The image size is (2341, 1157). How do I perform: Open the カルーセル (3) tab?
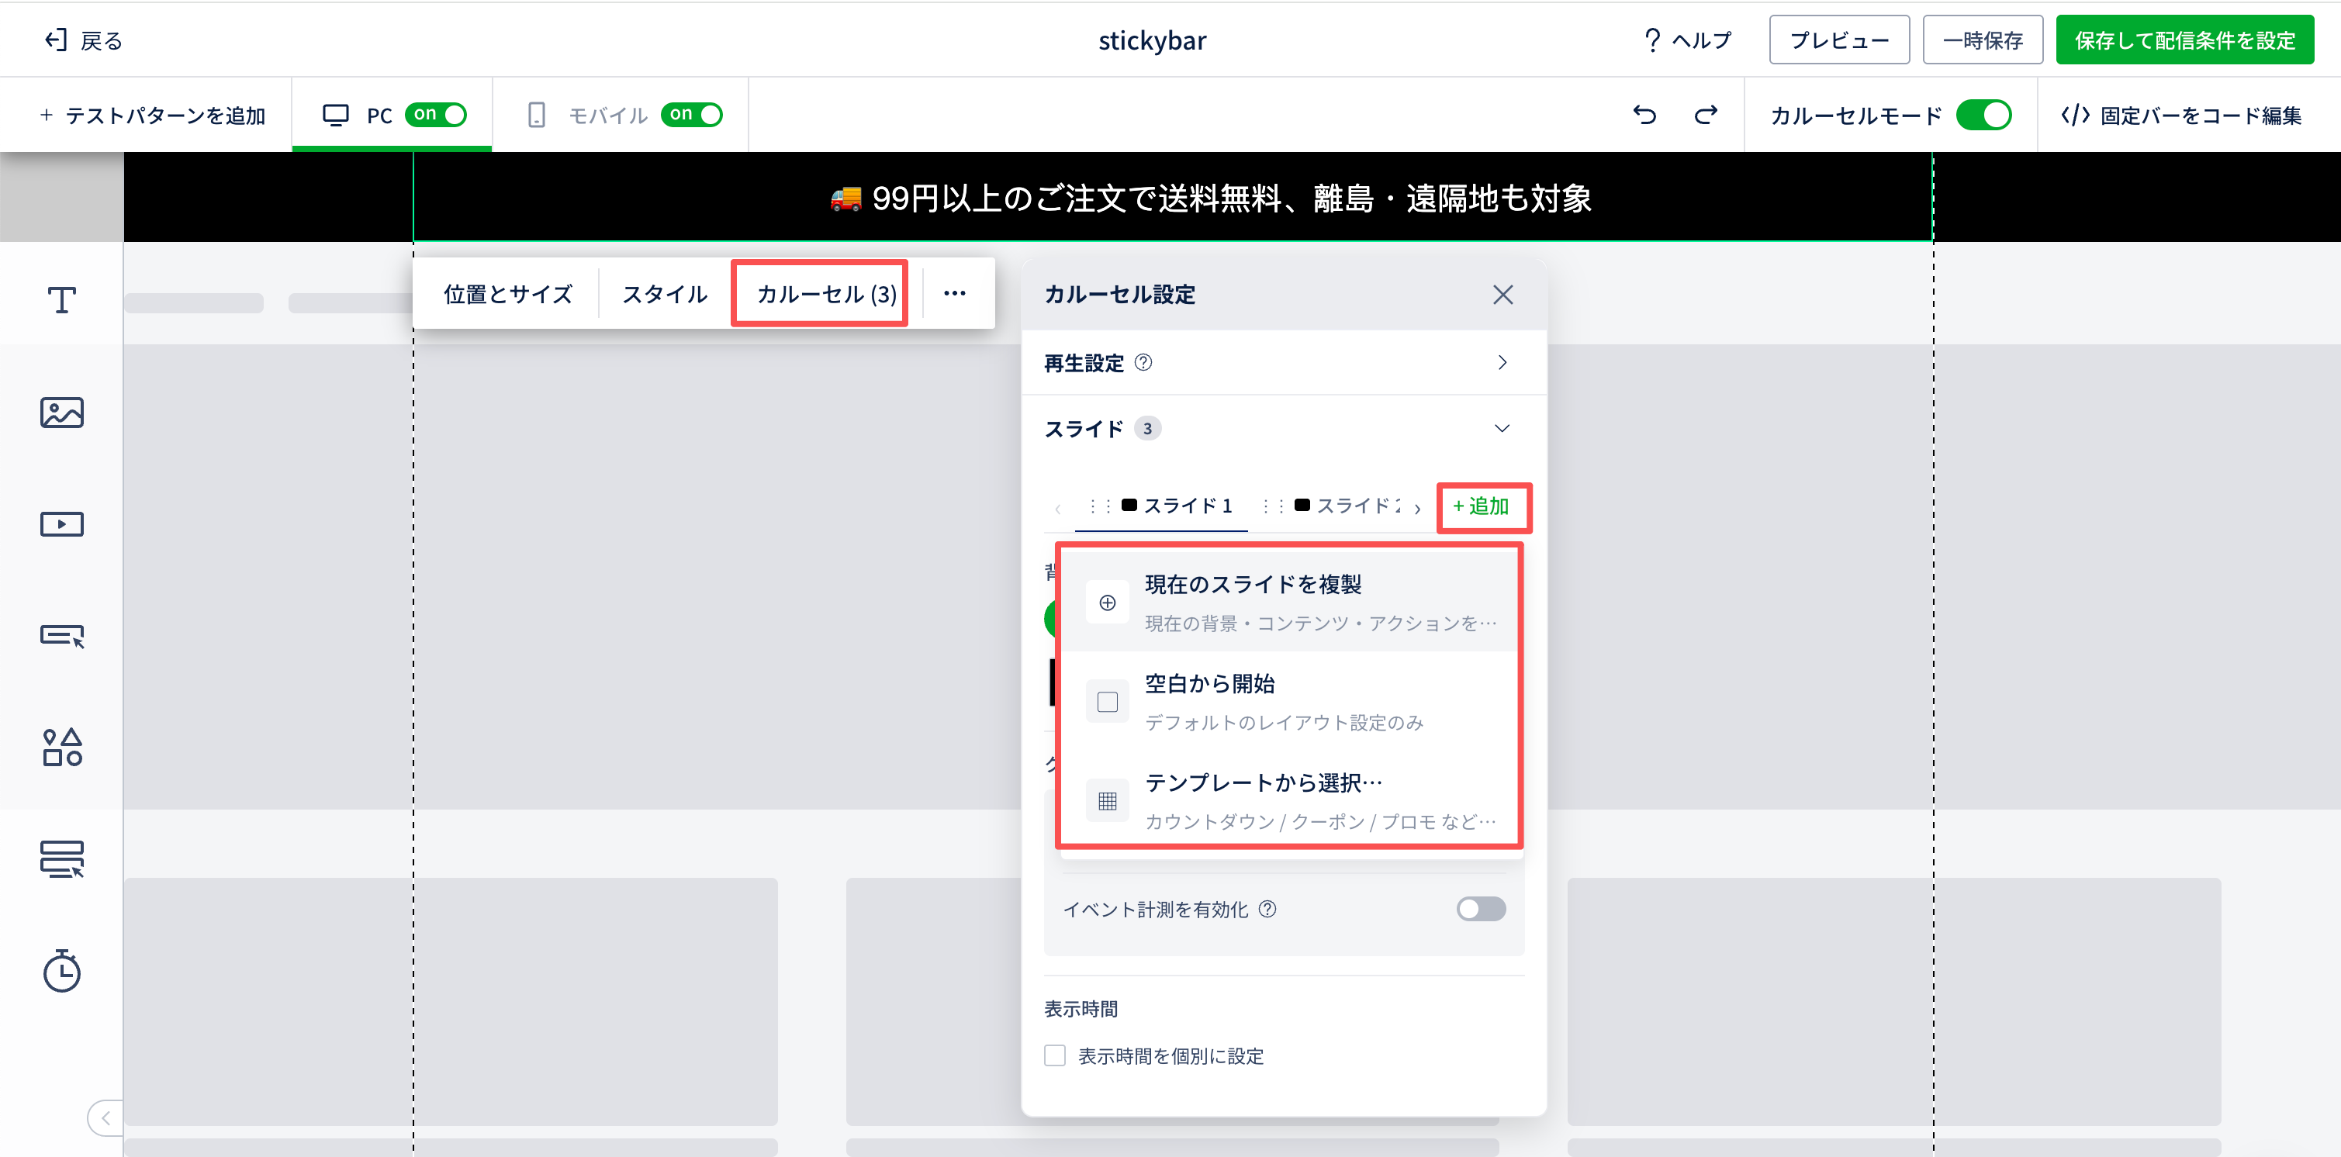point(826,294)
